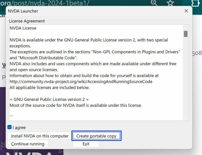Click "All applicable licenses are included below."
Viewport: 202px width, 155px height.
point(50,88)
